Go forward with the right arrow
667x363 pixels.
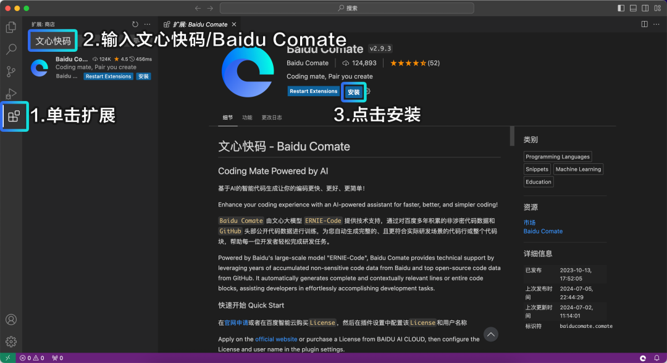tap(210, 8)
